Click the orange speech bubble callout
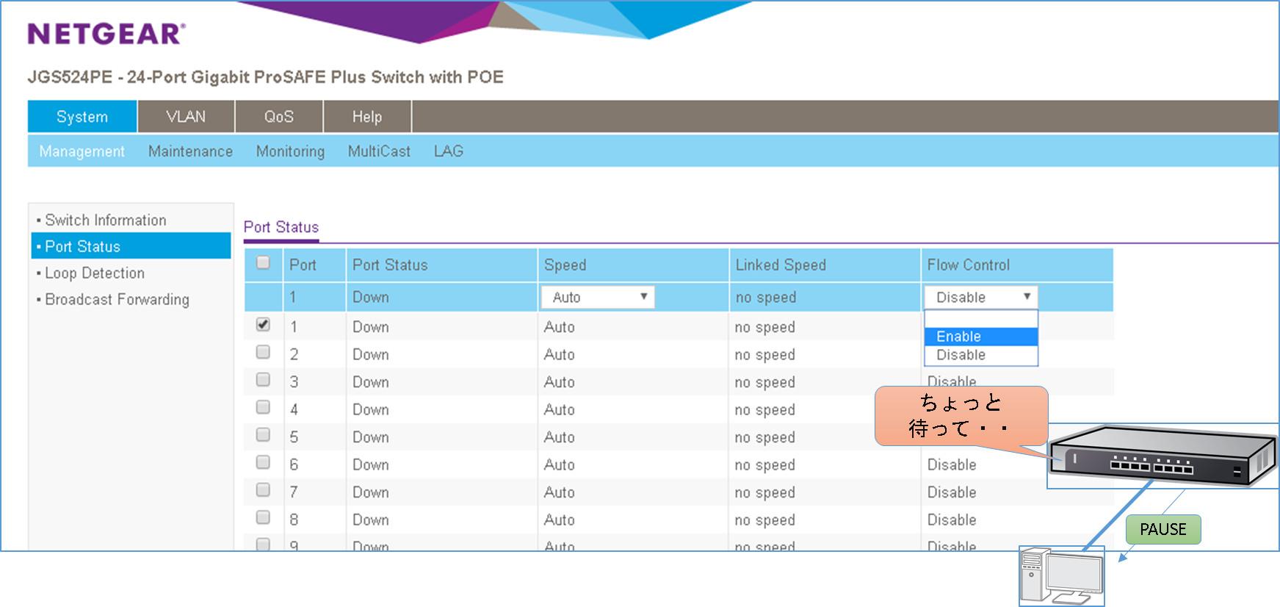Viewport: 1280px width, 607px height. 961,416
